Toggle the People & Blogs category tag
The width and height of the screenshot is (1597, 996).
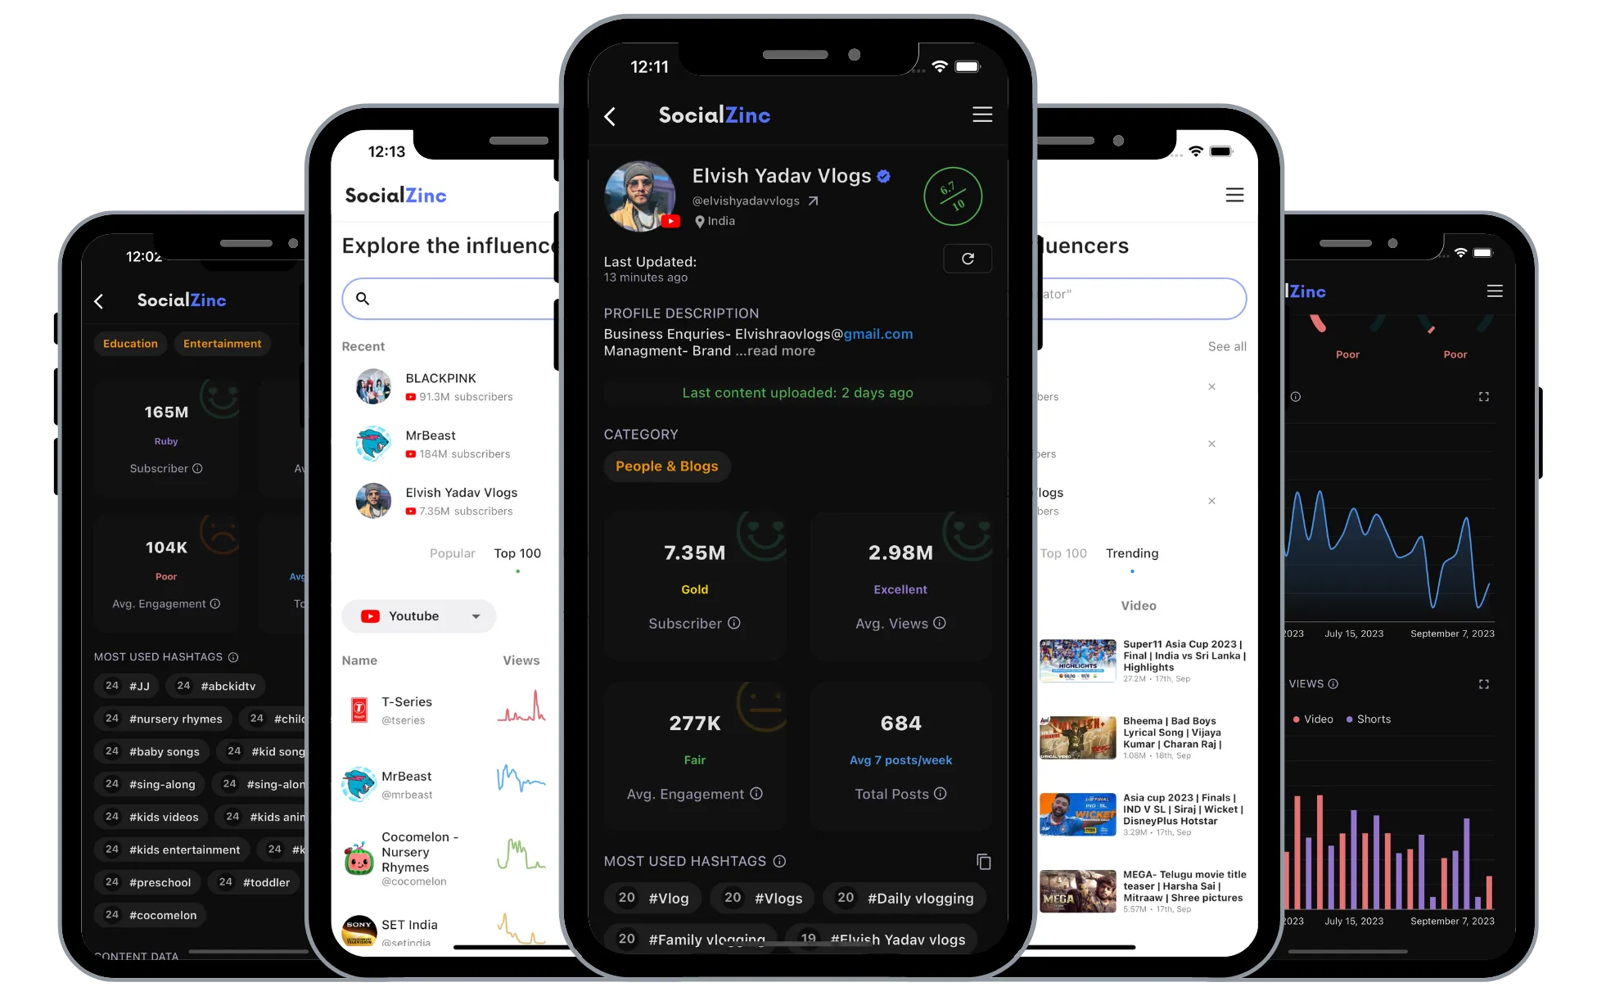pos(665,466)
